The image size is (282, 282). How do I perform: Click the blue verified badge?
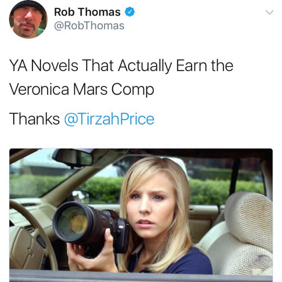click(130, 12)
